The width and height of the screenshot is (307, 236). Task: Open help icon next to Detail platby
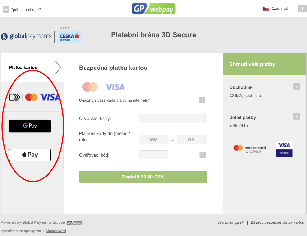(x=297, y=116)
